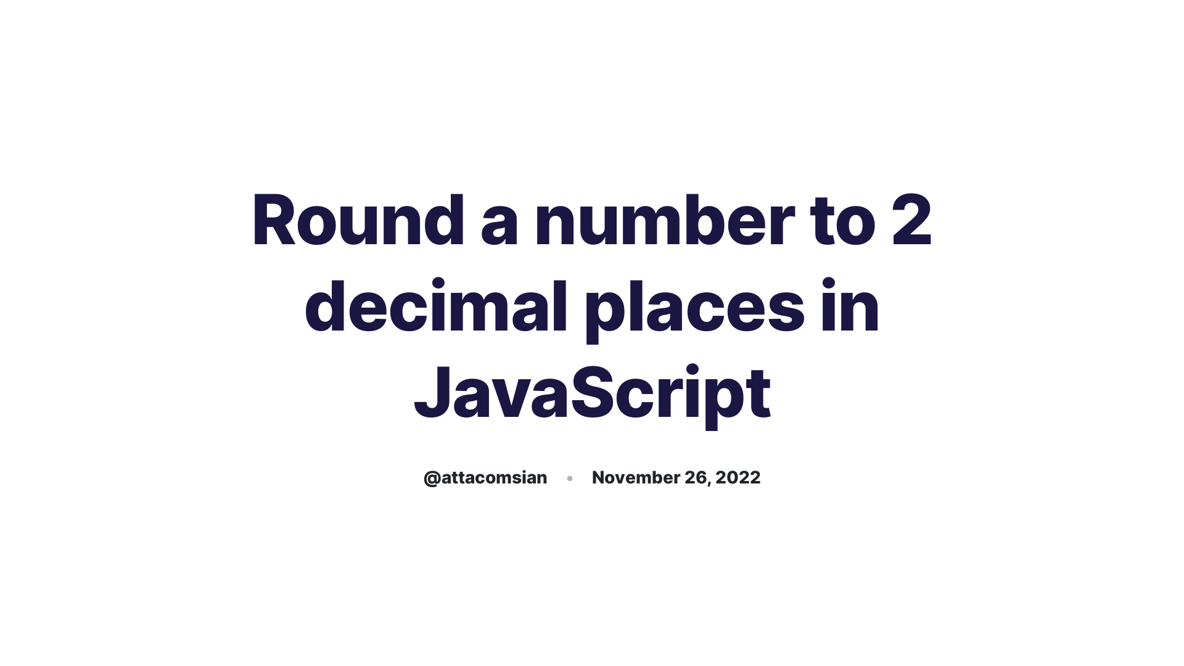Select the publication date November 26 2022

pos(676,477)
